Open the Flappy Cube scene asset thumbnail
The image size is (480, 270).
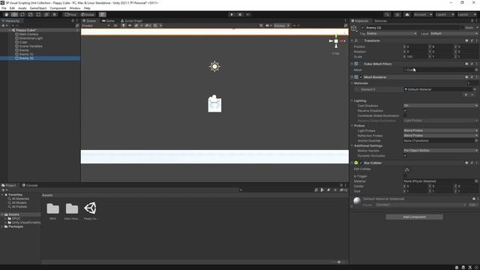click(x=90, y=208)
